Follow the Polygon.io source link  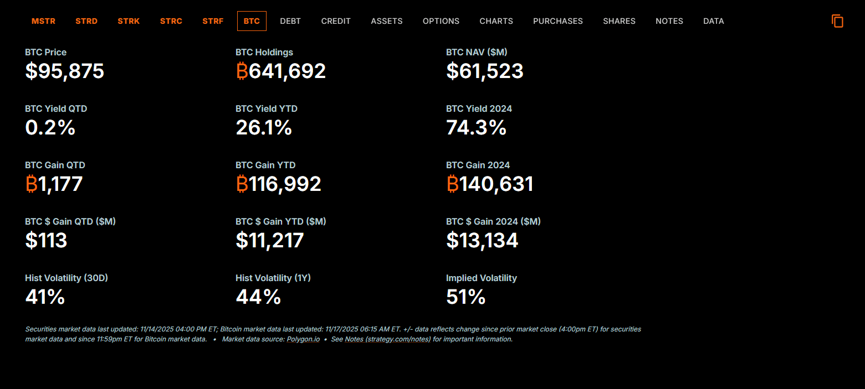[303, 339]
